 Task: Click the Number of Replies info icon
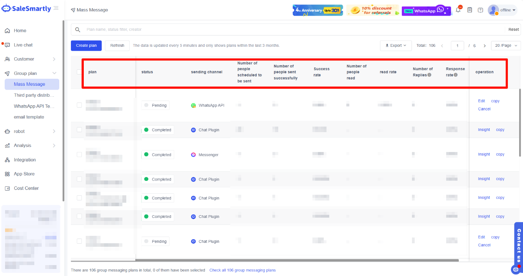pos(429,75)
